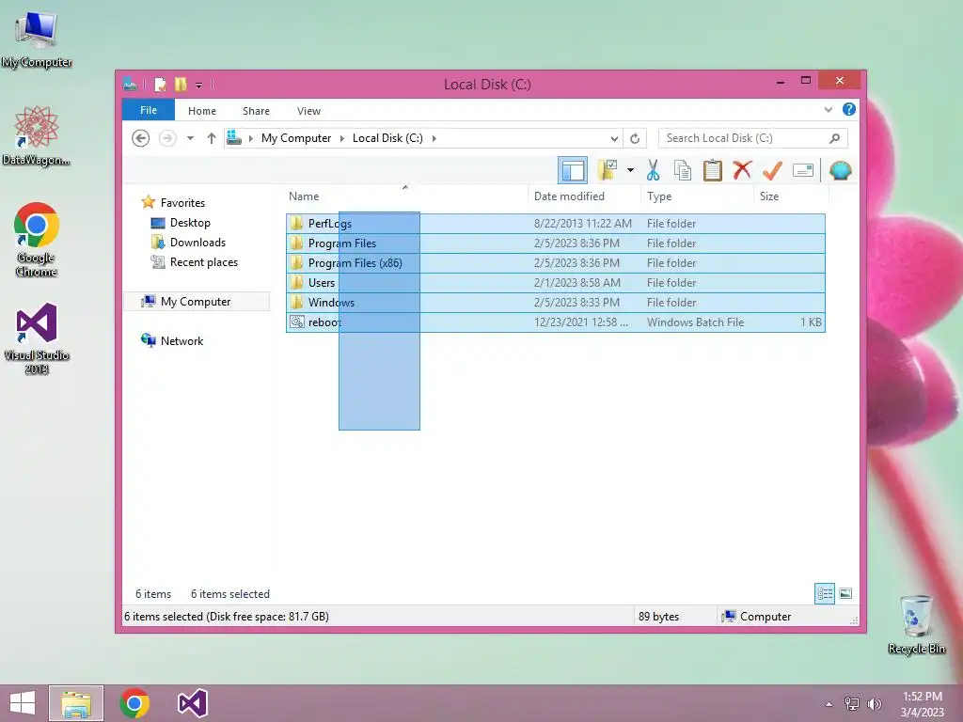Refresh the Local Disk (C:) view
The height and width of the screenshot is (722, 963).
(x=635, y=138)
